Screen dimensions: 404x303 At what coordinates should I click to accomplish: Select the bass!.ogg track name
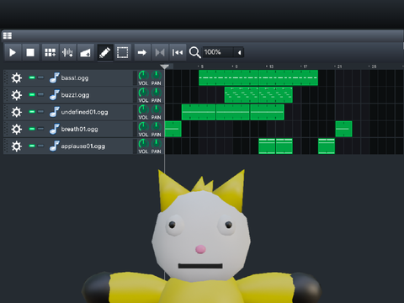pos(75,78)
